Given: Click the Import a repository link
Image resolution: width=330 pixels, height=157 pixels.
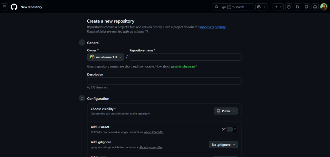Looking at the screenshot, I should [x=213, y=27].
